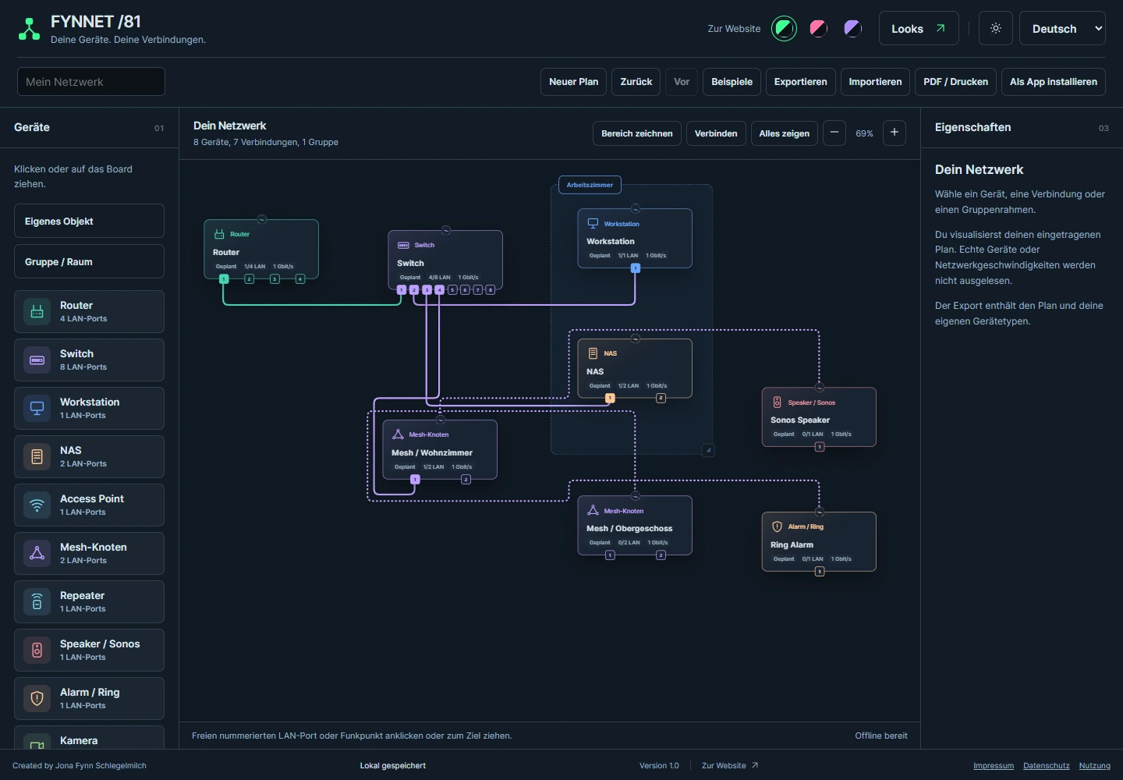This screenshot has width=1123, height=780.
Task: Pick the Workstation device in the Geräte list
Action: tap(89, 408)
